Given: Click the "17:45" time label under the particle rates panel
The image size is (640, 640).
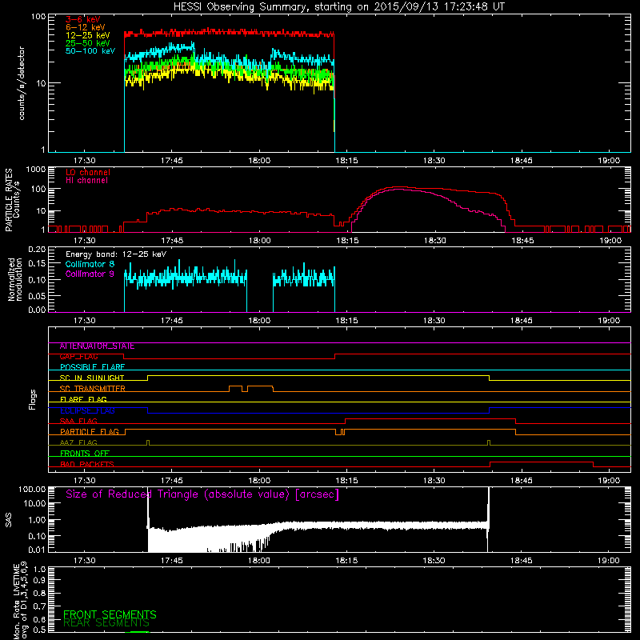Looking at the screenshot, I should 172,241.
